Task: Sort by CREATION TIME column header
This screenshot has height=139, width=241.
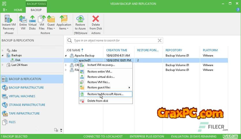Action: coord(117,50)
